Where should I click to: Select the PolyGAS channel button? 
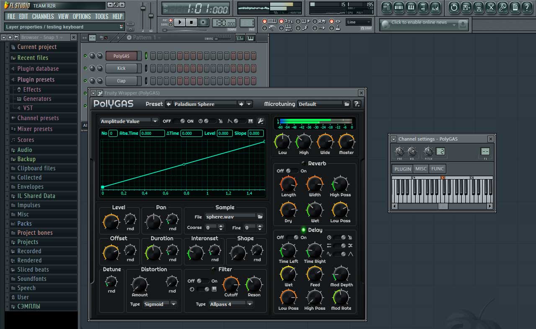pos(121,56)
